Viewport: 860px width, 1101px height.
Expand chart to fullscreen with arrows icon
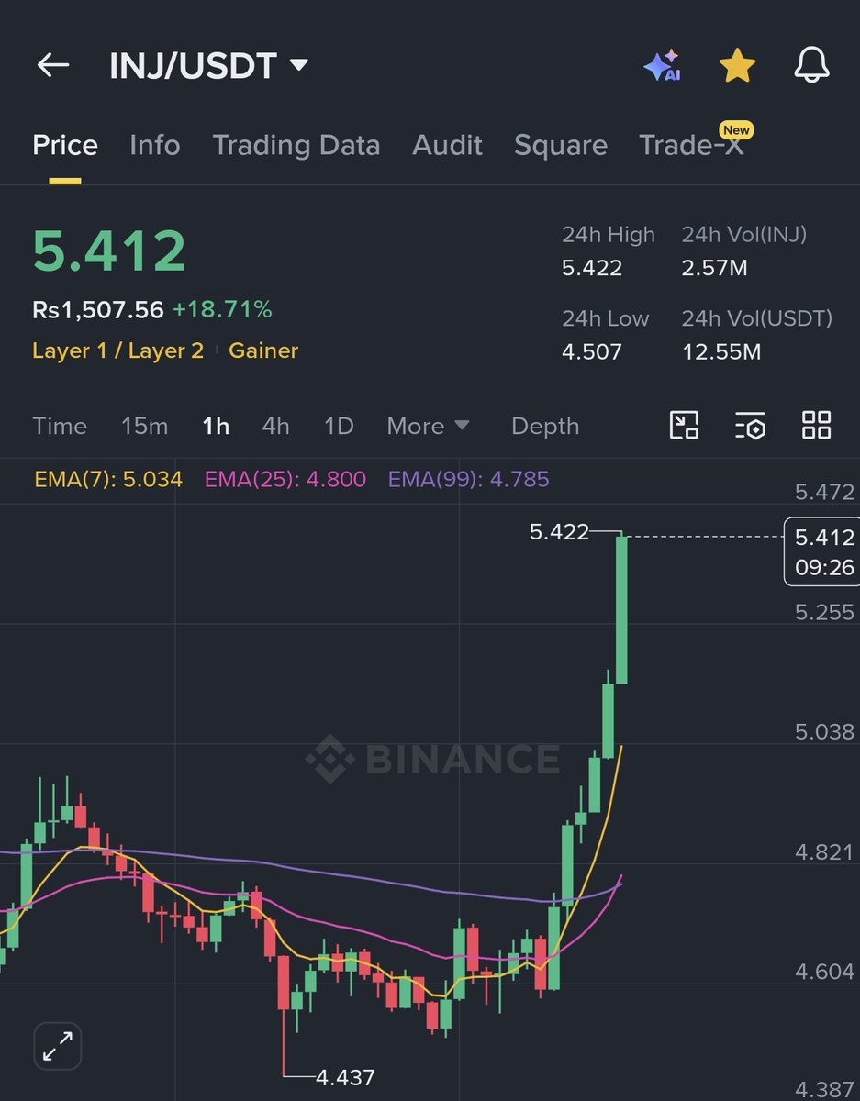[58, 1046]
